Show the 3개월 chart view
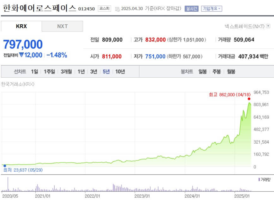The image size is (274, 204). [66, 72]
